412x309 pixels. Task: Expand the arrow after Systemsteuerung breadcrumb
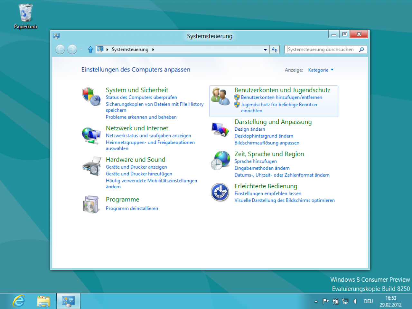pos(153,50)
